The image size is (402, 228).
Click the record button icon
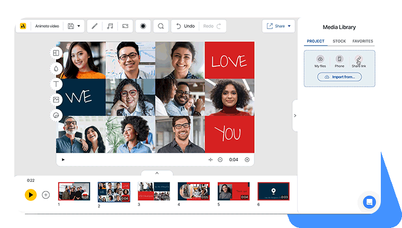click(x=143, y=26)
